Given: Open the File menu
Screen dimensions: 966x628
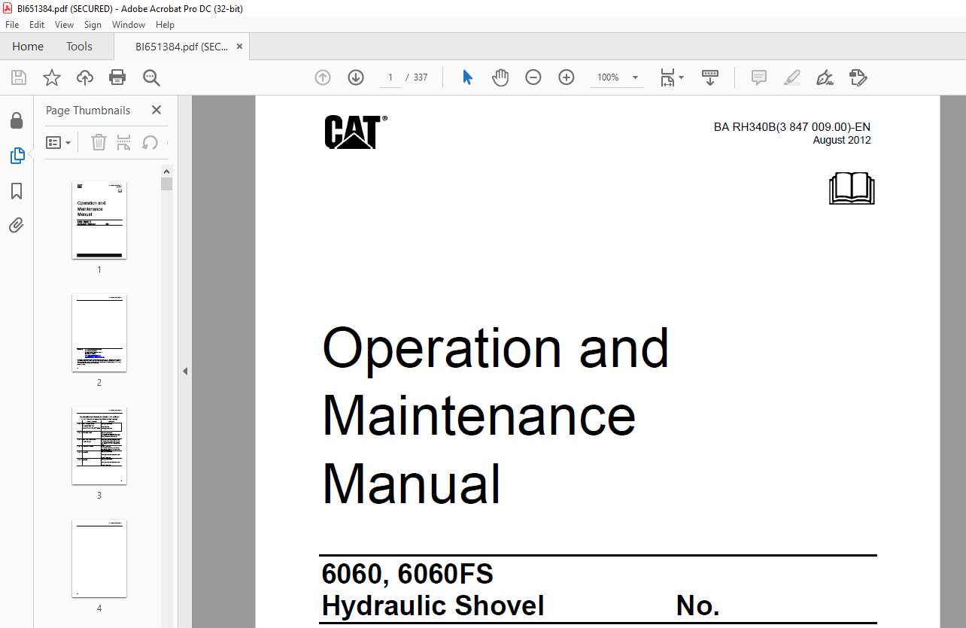Looking at the screenshot, I should coord(12,25).
